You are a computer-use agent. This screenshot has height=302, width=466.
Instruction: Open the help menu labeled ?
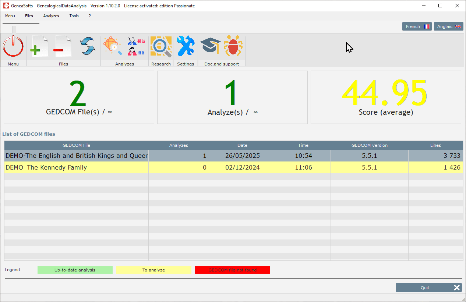pyautogui.click(x=89, y=16)
